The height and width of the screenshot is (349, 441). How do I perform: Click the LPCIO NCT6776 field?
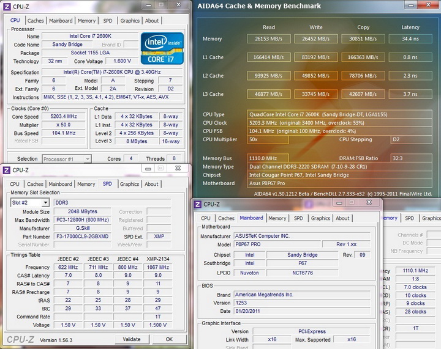[x=303, y=273]
